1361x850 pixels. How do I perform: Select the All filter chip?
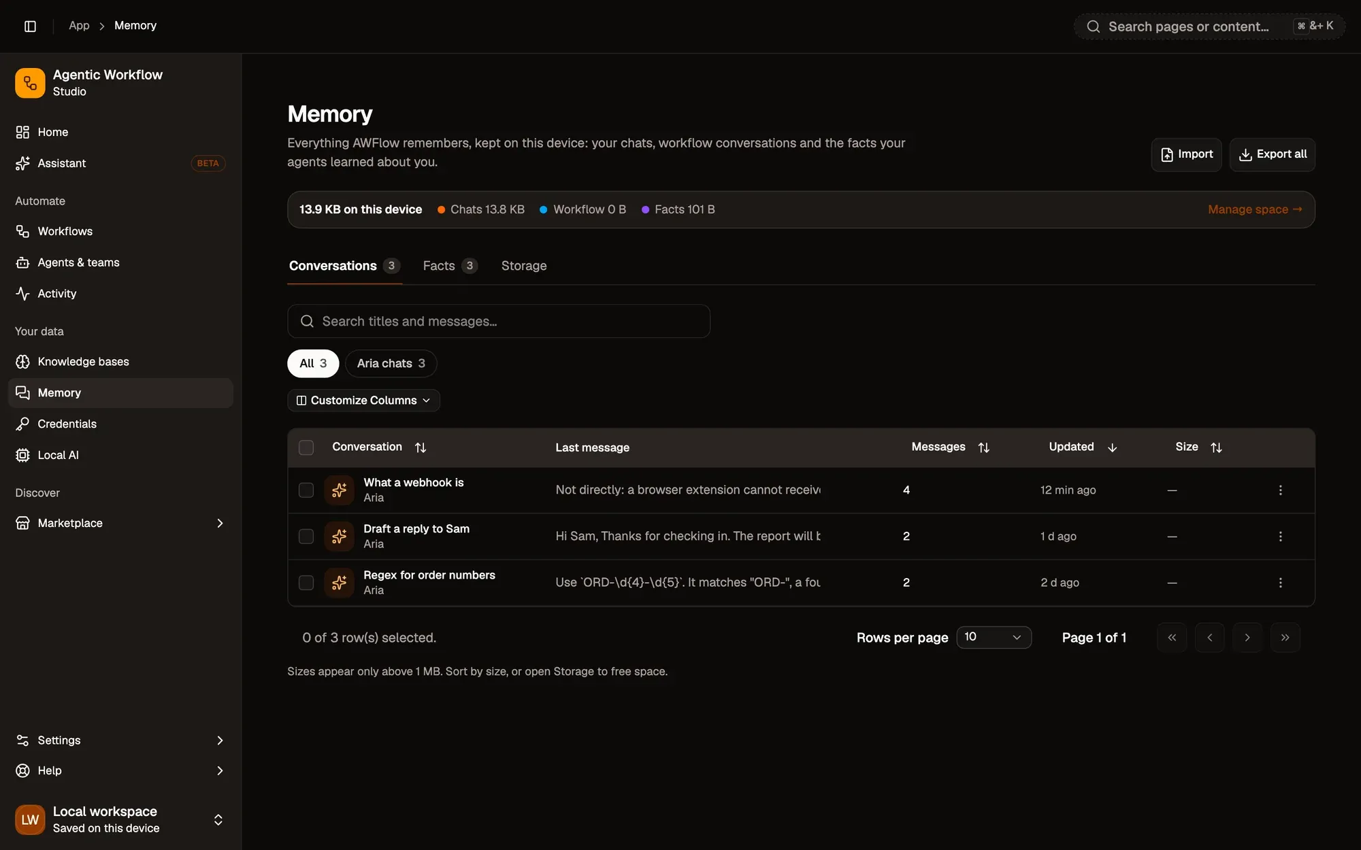(313, 363)
